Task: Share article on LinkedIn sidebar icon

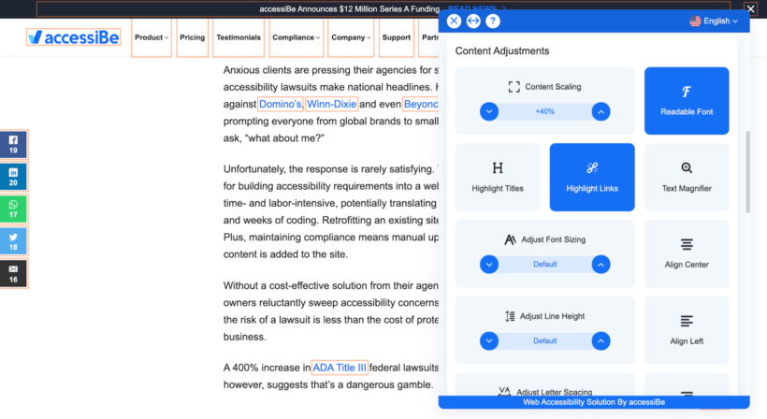Action: 14,177
